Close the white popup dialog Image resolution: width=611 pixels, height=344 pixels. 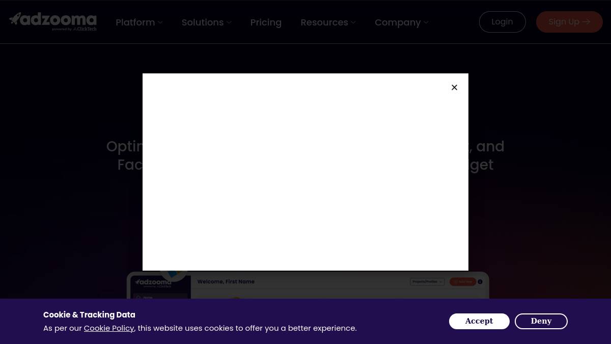point(454,88)
